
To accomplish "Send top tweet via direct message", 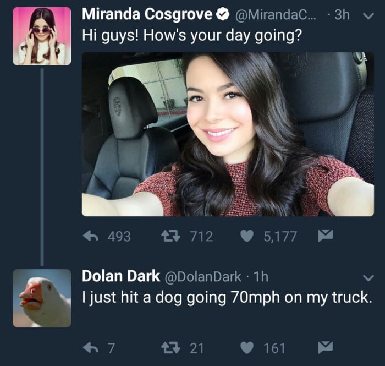I will click(326, 236).
